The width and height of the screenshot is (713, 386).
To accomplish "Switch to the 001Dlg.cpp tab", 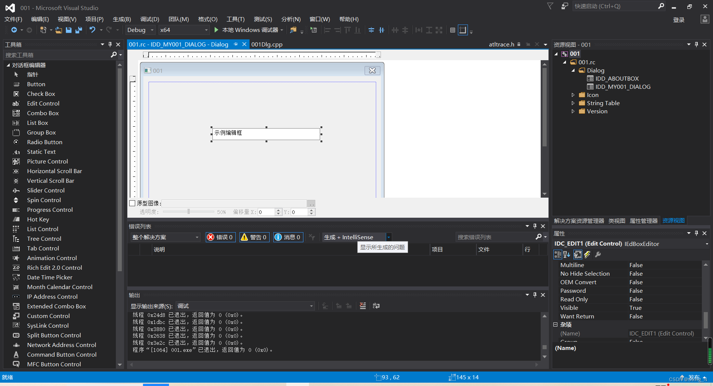I will tap(267, 44).
